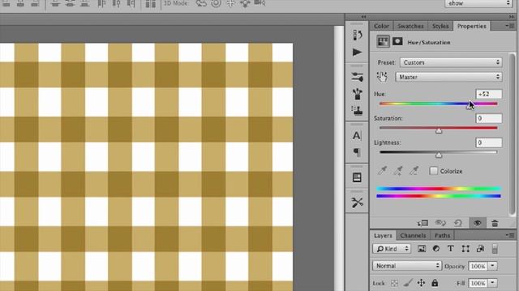This screenshot has width=519, height=291.
Task: Click the Auto-Align Layers icon
Action: [x=151, y=4]
